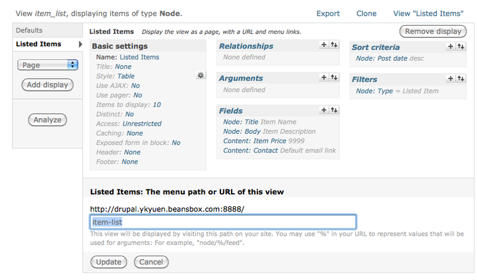Add a new argument with plus icon
The image size is (477, 280).
click(x=324, y=77)
